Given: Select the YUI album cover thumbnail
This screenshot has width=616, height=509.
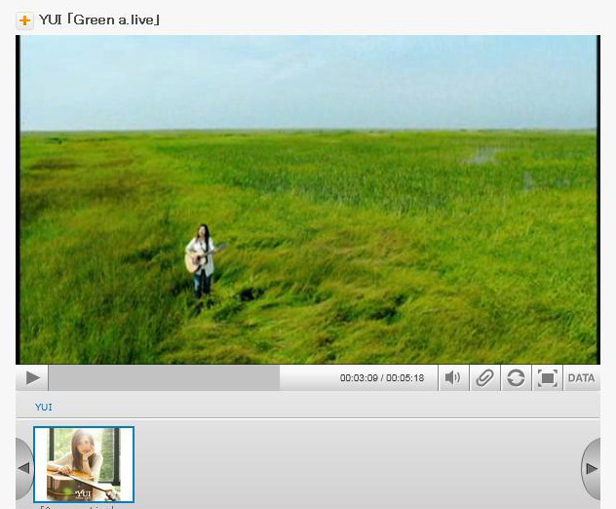Looking at the screenshot, I should coord(84,464).
